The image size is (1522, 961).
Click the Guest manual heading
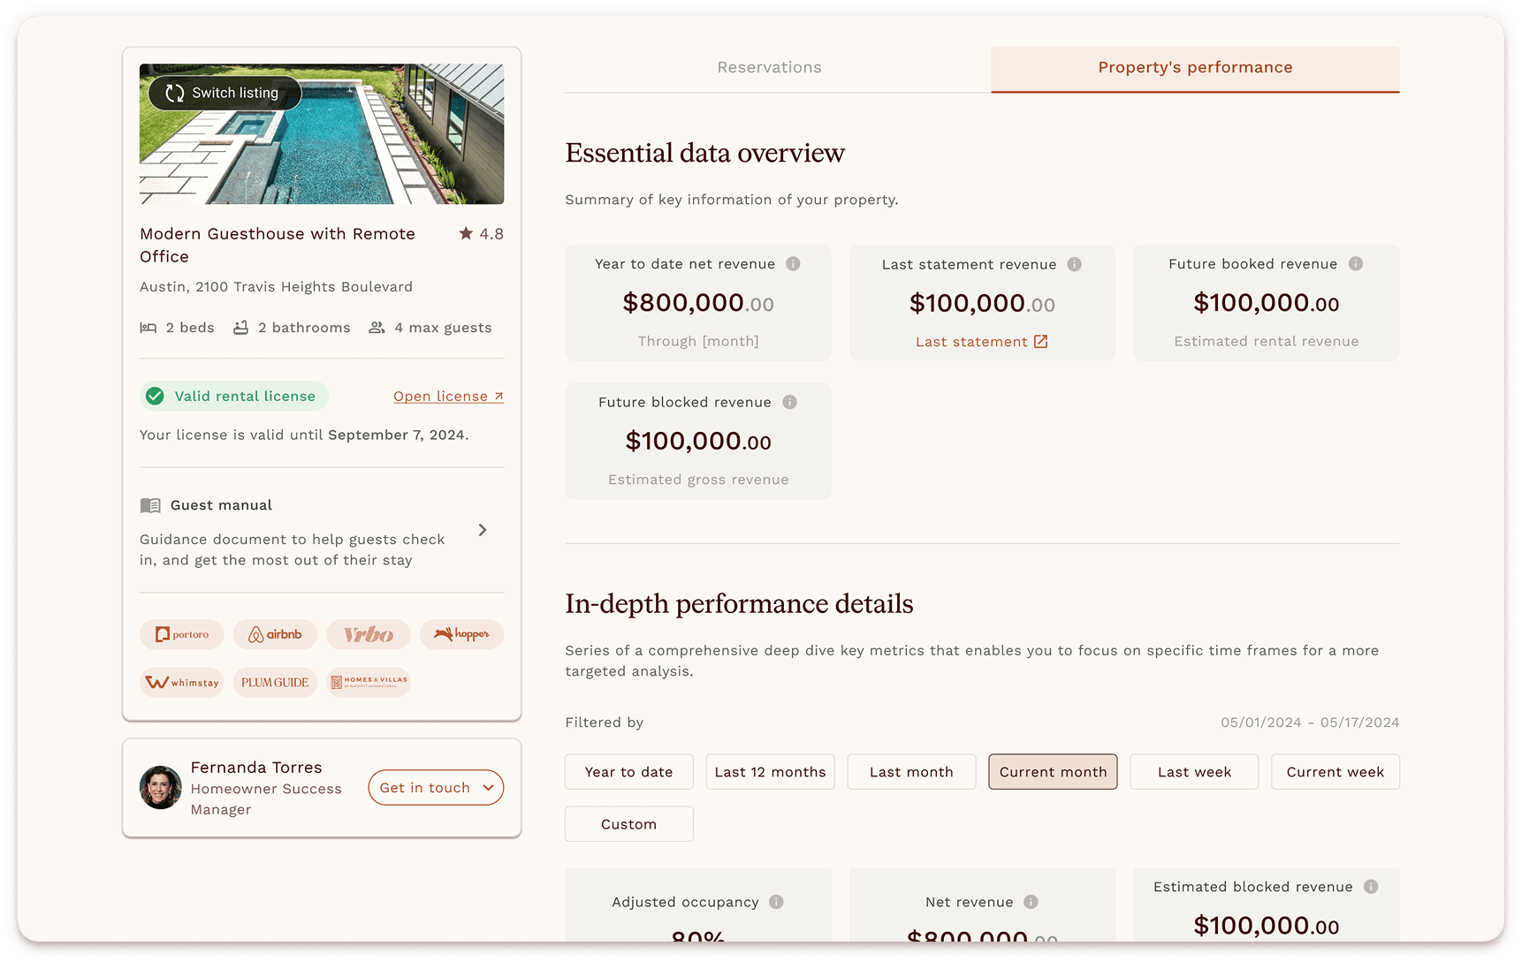click(x=221, y=505)
